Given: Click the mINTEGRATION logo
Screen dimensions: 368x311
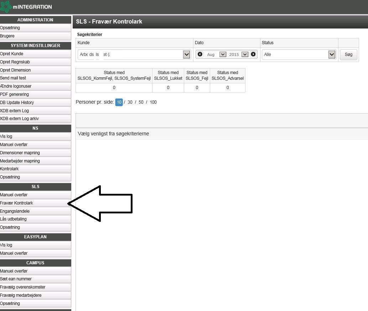Looking at the screenshot, I should 26,7.
